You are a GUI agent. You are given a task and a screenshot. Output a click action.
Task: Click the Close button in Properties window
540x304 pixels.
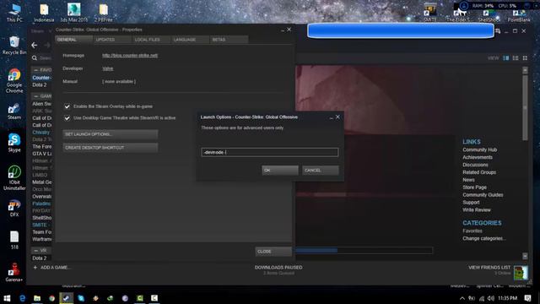coord(273,252)
